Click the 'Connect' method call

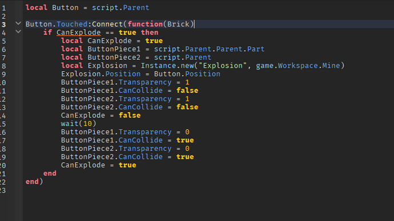107,24
